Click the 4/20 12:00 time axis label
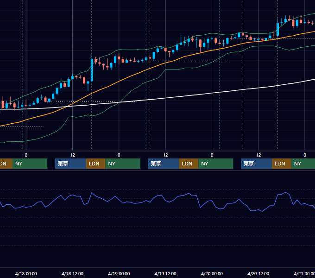The width and height of the screenshot is (315, 278). click(x=258, y=273)
